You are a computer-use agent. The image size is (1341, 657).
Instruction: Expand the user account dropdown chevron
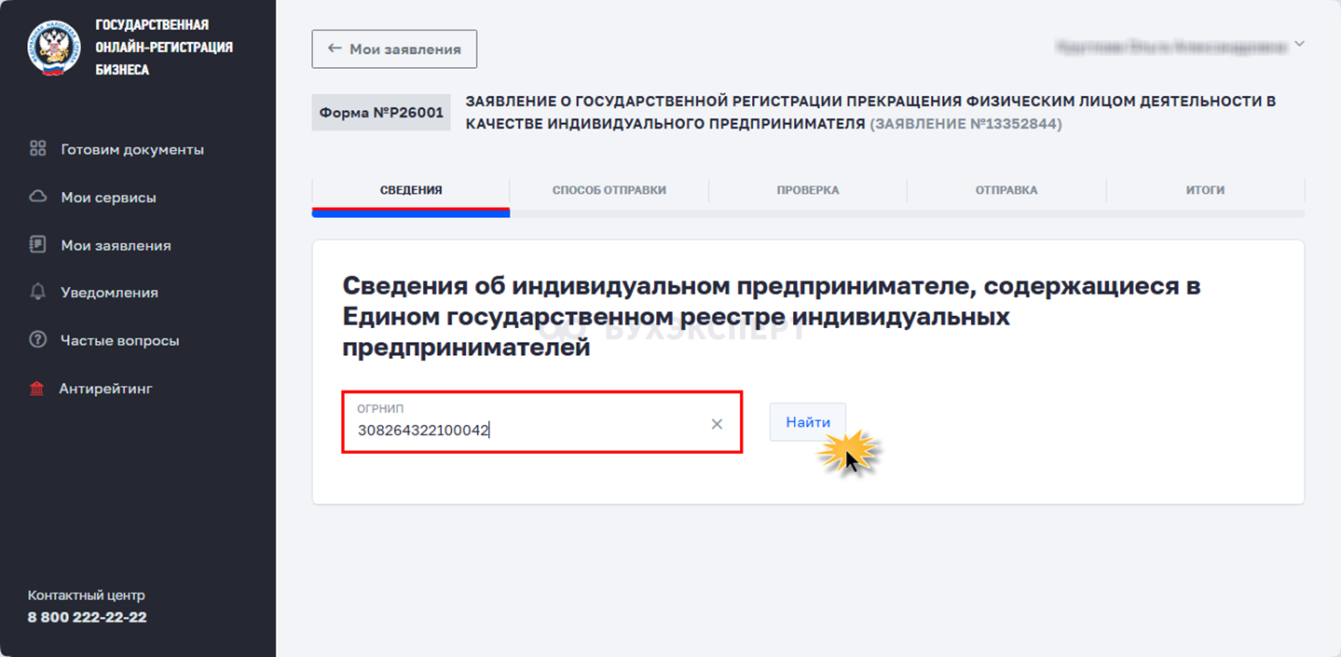(1300, 44)
